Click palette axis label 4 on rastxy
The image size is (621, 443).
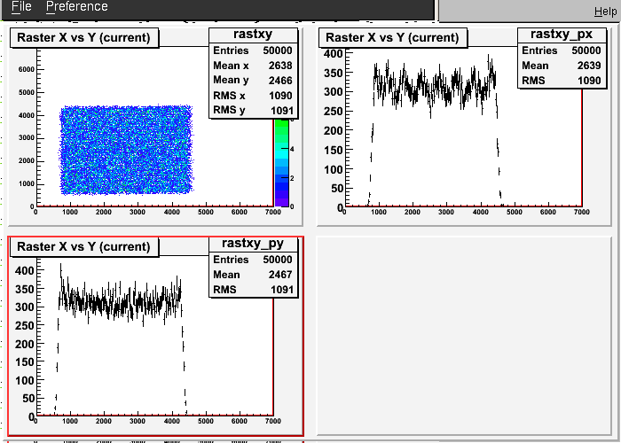click(292, 149)
